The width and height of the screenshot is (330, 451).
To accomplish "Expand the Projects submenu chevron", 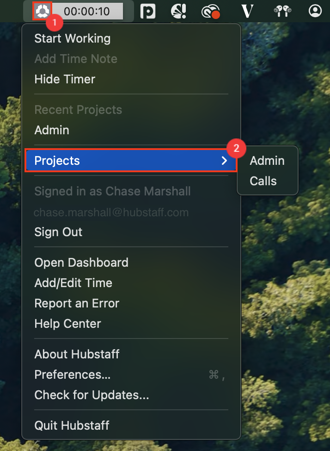I will coord(224,161).
